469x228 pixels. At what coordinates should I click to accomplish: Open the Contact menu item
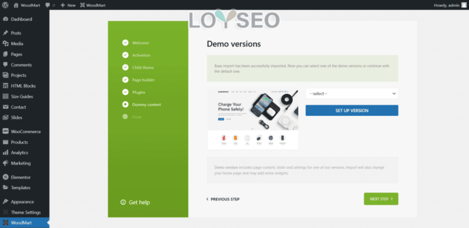24,107
